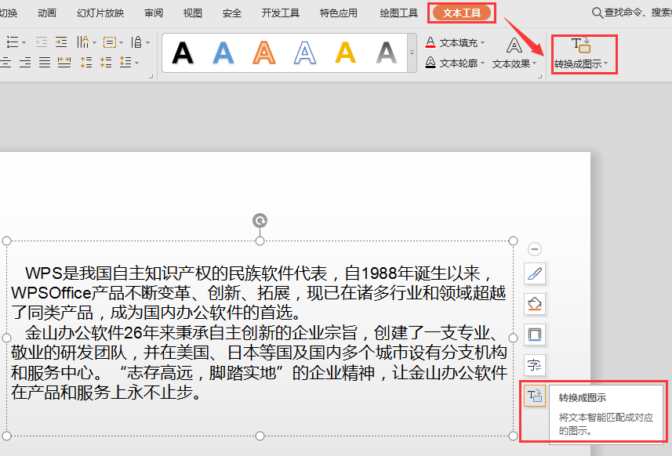The height and width of the screenshot is (456, 672).
Task: Open the 开发工具 tab
Action: 280,13
